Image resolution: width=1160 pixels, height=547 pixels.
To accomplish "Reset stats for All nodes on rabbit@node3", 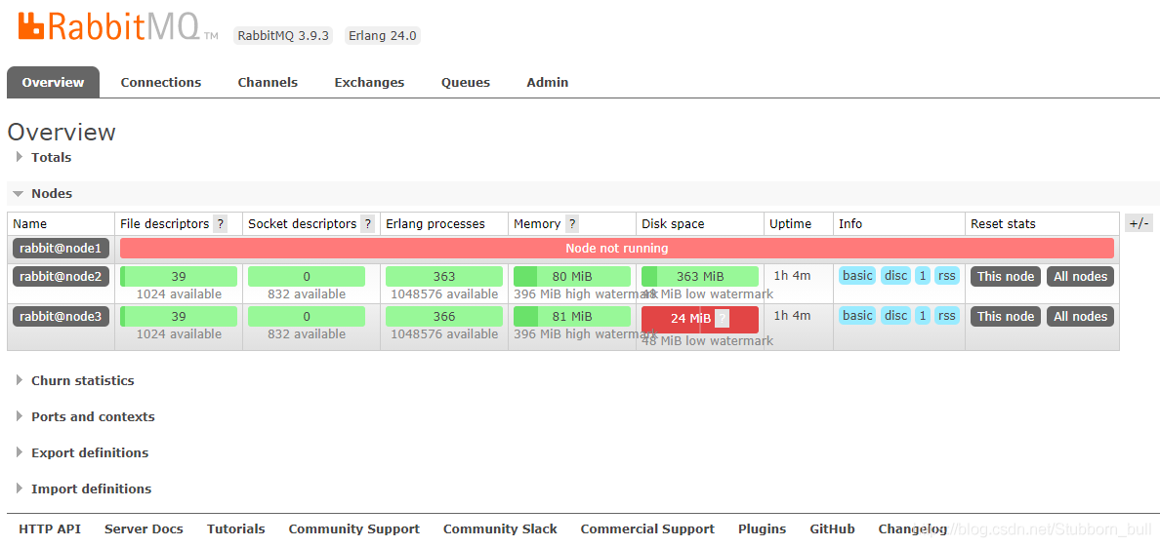I will [1080, 317].
